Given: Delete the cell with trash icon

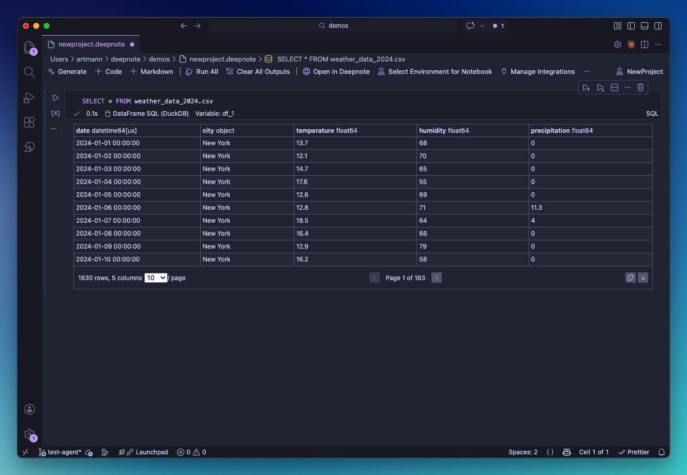Looking at the screenshot, I should (640, 87).
